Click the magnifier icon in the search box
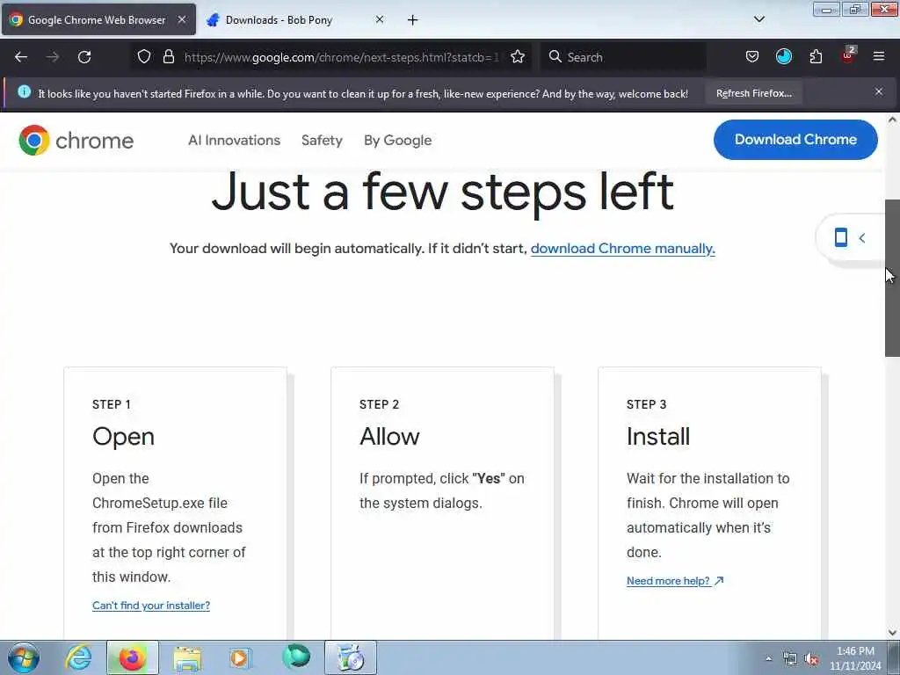This screenshot has height=675, width=900. point(555,57)
